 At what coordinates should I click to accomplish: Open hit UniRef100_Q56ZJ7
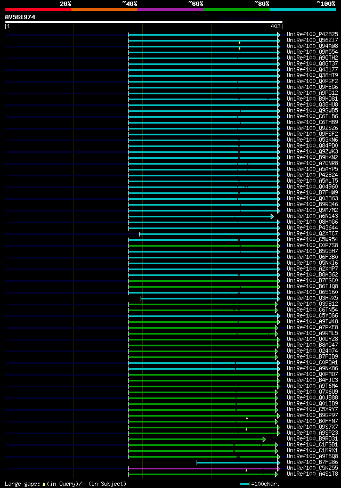tap(312, 40)
